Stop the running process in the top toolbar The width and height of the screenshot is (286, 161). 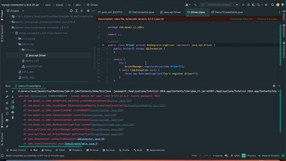click(x=266, y=5)
